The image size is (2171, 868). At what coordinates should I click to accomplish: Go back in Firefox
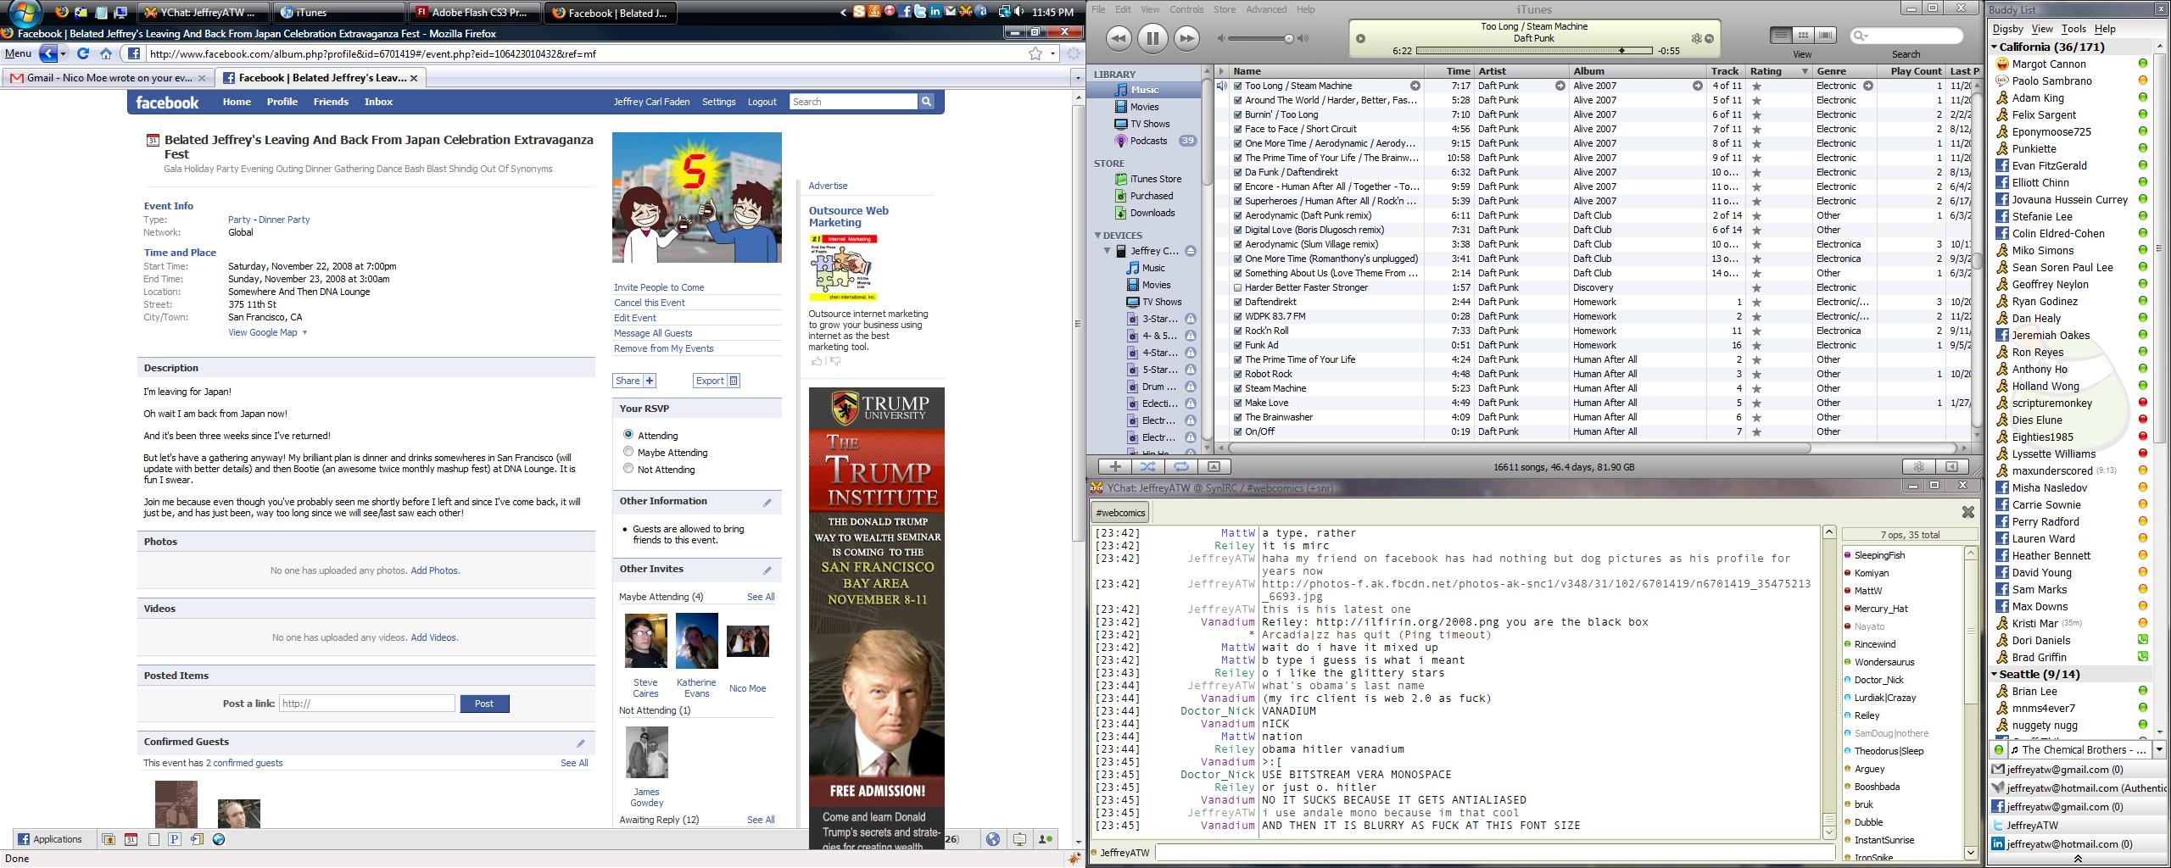point(48,53)
